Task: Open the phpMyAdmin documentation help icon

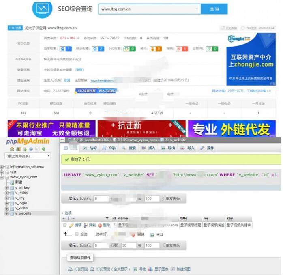Action: pyautogui.click(x=31, y=149)
